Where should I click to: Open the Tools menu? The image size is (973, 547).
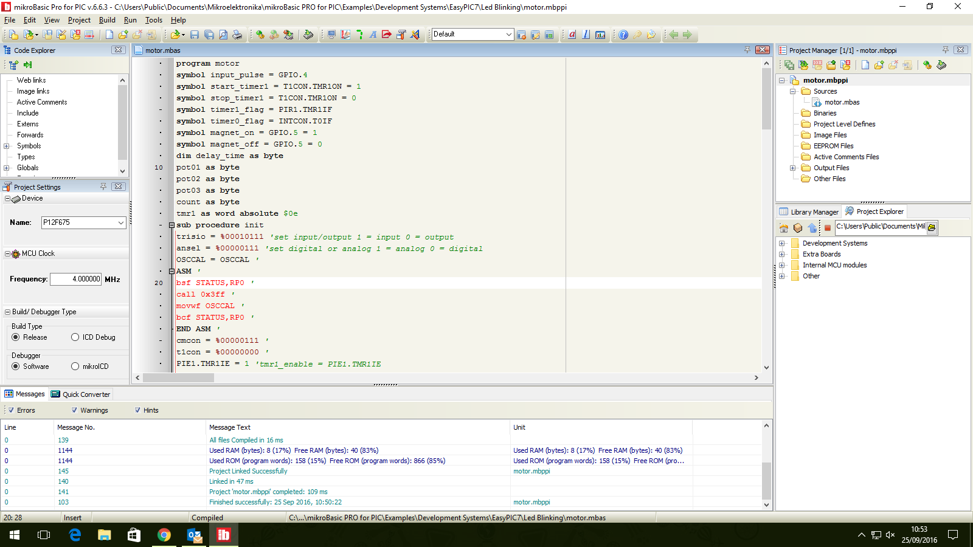154,20
